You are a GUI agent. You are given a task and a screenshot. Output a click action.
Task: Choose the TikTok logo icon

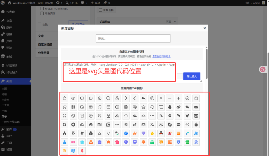click(x=135, y=125)
